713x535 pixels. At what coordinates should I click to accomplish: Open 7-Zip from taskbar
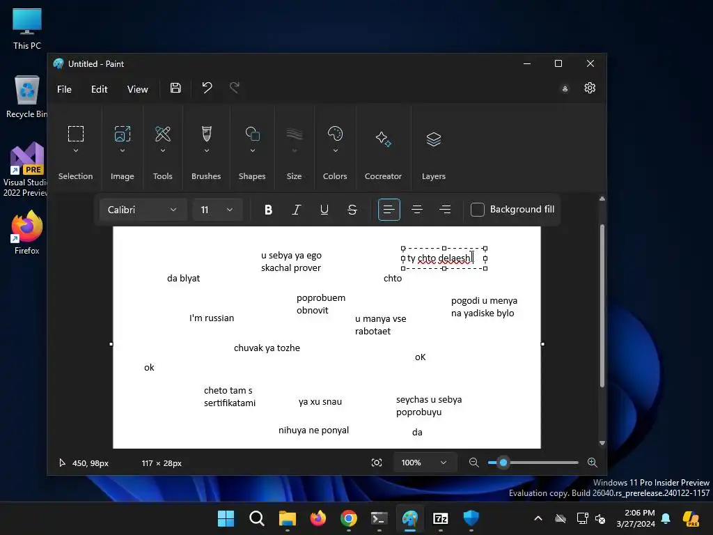click(x=441, y=518)
